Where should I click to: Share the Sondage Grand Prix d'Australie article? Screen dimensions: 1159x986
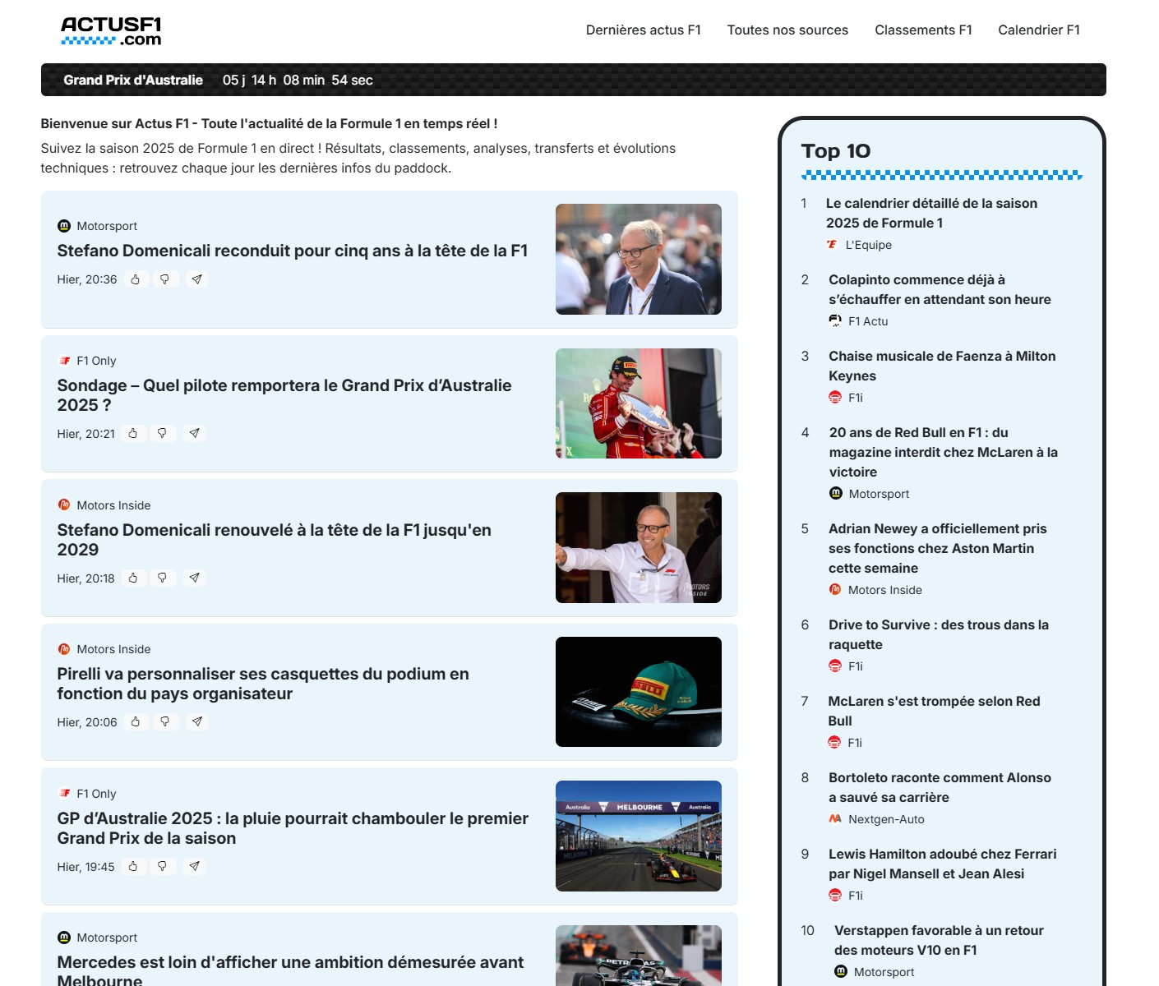point(194,433)
